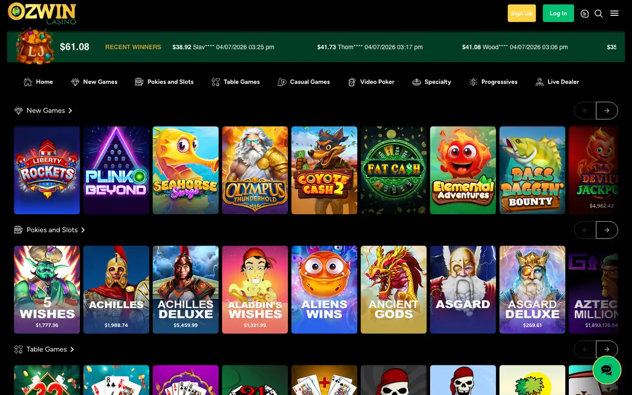
Task: Open the Live Dealer menu item
Action: [x=557, y=82]
